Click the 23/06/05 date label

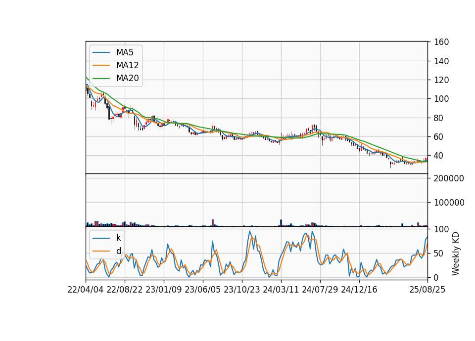click(203, 290)
